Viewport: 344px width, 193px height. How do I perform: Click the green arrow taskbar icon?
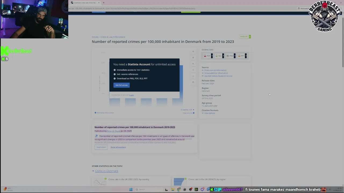click(x=196, y=190)
